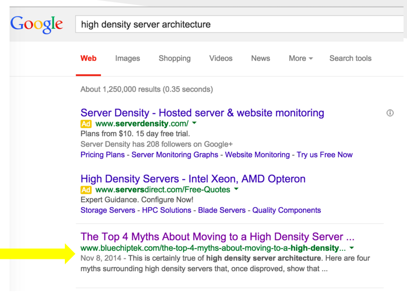The height and width of the screenshot is (300, 407).
Task: Open High Density Servers Intel Xeon ad
Action: [x=193, y=179]
